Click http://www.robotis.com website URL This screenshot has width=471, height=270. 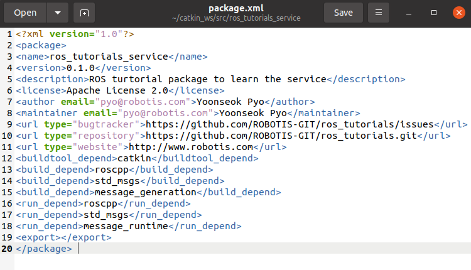pos(191,147)
